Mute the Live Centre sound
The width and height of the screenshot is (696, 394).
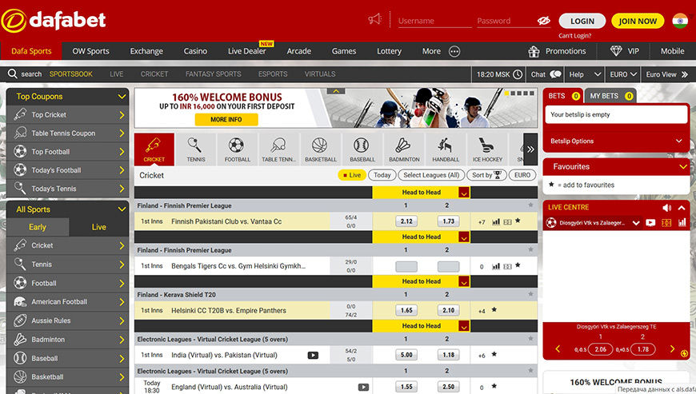(x=666, y=208)
